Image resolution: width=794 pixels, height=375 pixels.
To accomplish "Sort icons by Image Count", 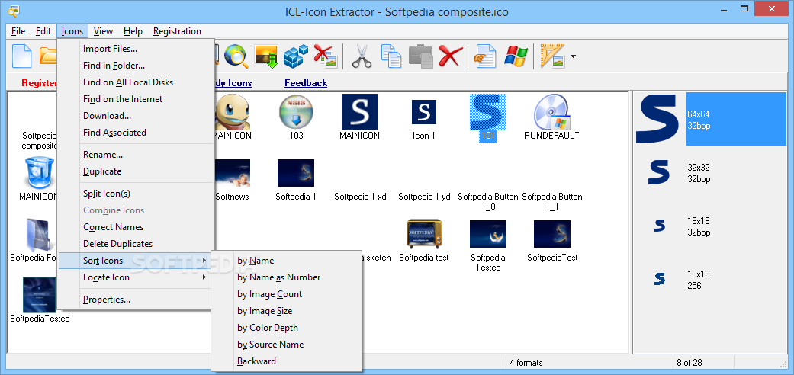I will click(x=287, y=294).
